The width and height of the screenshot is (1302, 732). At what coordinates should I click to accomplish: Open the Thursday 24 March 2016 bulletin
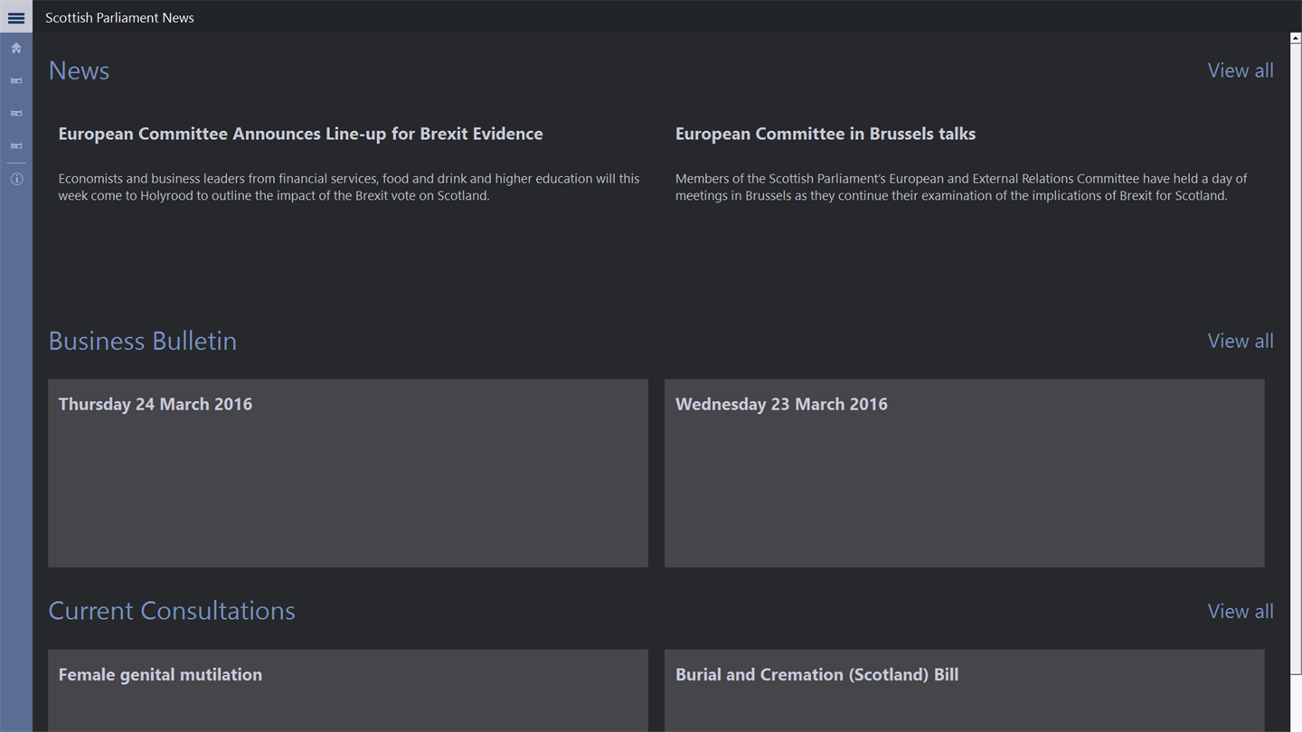click(347, 473)
